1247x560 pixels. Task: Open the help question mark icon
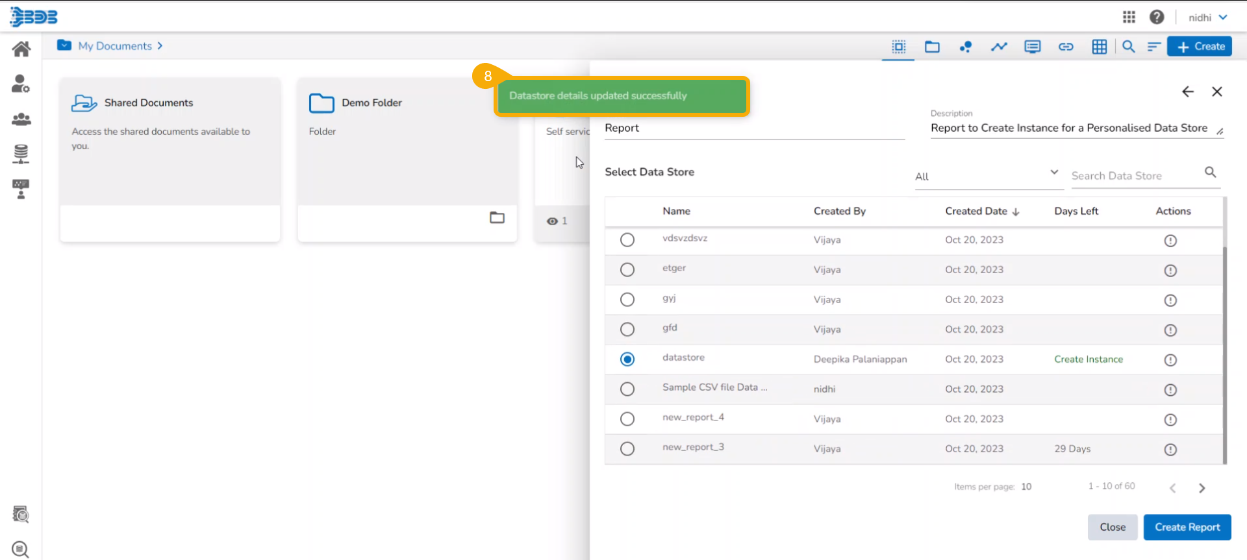1157,18
